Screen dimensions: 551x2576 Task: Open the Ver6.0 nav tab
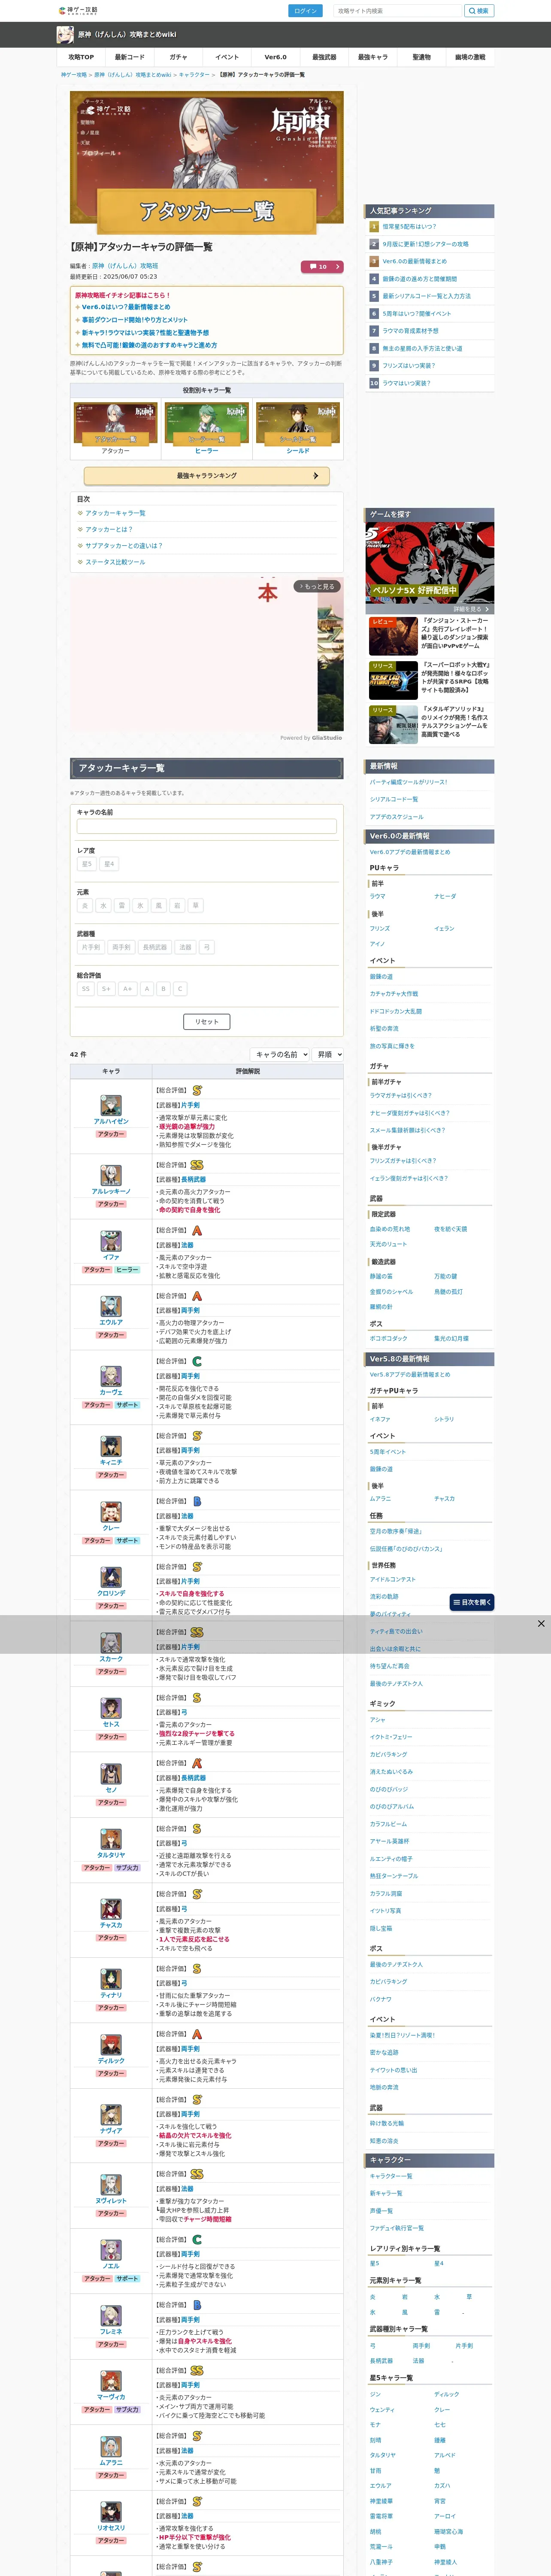[275, 57]
